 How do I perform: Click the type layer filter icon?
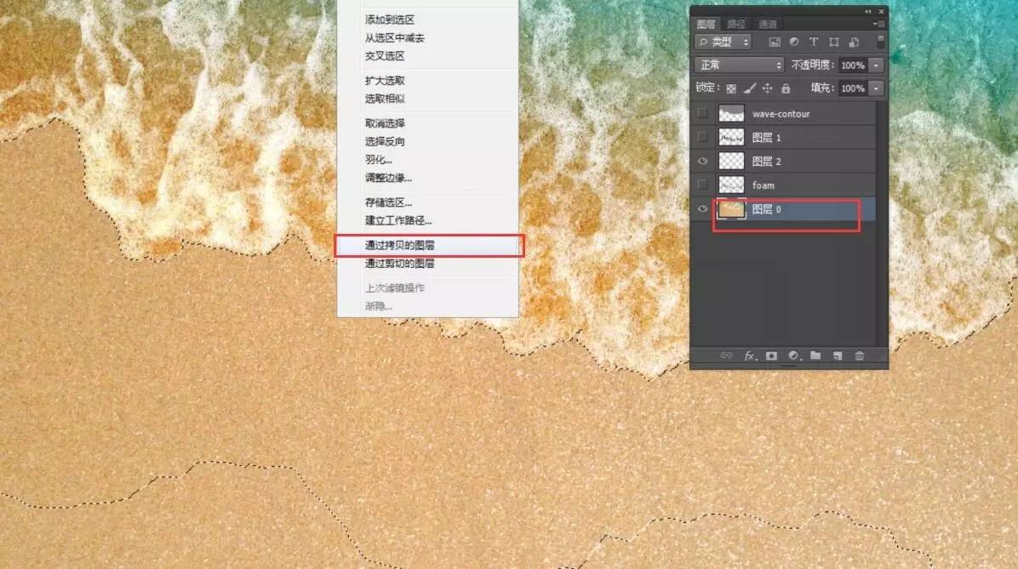(x=814, y=42)
